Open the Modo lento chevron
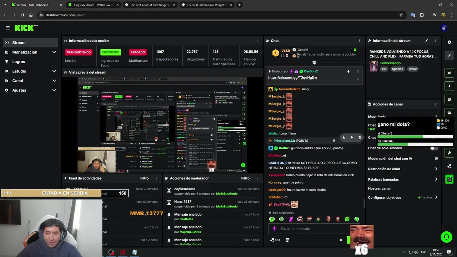This screenshot has height=257, width=457. tap(436, 116)
